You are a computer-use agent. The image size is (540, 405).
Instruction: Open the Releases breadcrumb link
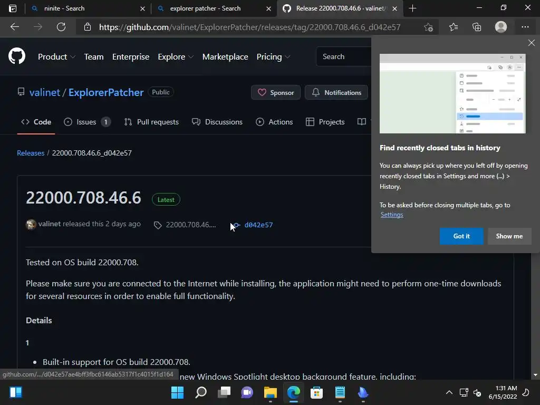31,153
